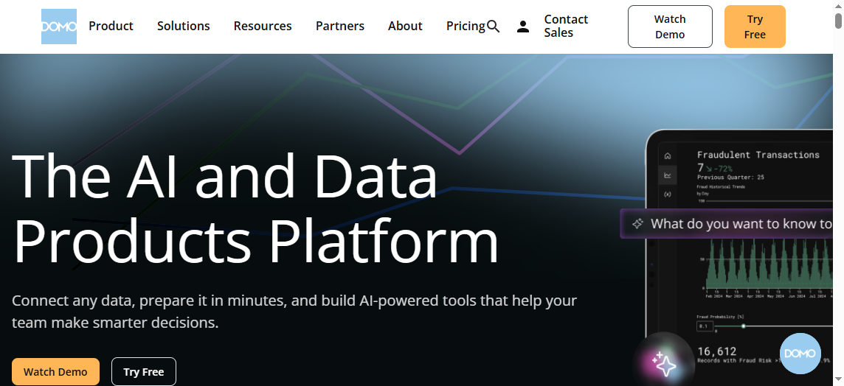This screenshot has width=844, height=386.
Task: Open the search magnifier icon
Action: [493, 27]
